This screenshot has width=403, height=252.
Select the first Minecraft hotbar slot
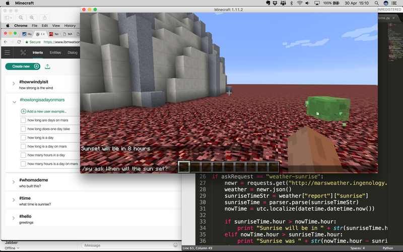184,167
